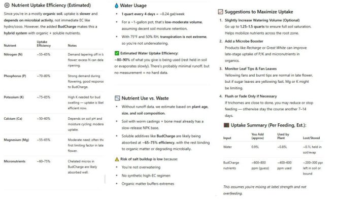Click the Flush or Fade Only if Necessary heading
The height and width of the screenshot is (203, 338).
pos(251,96)
